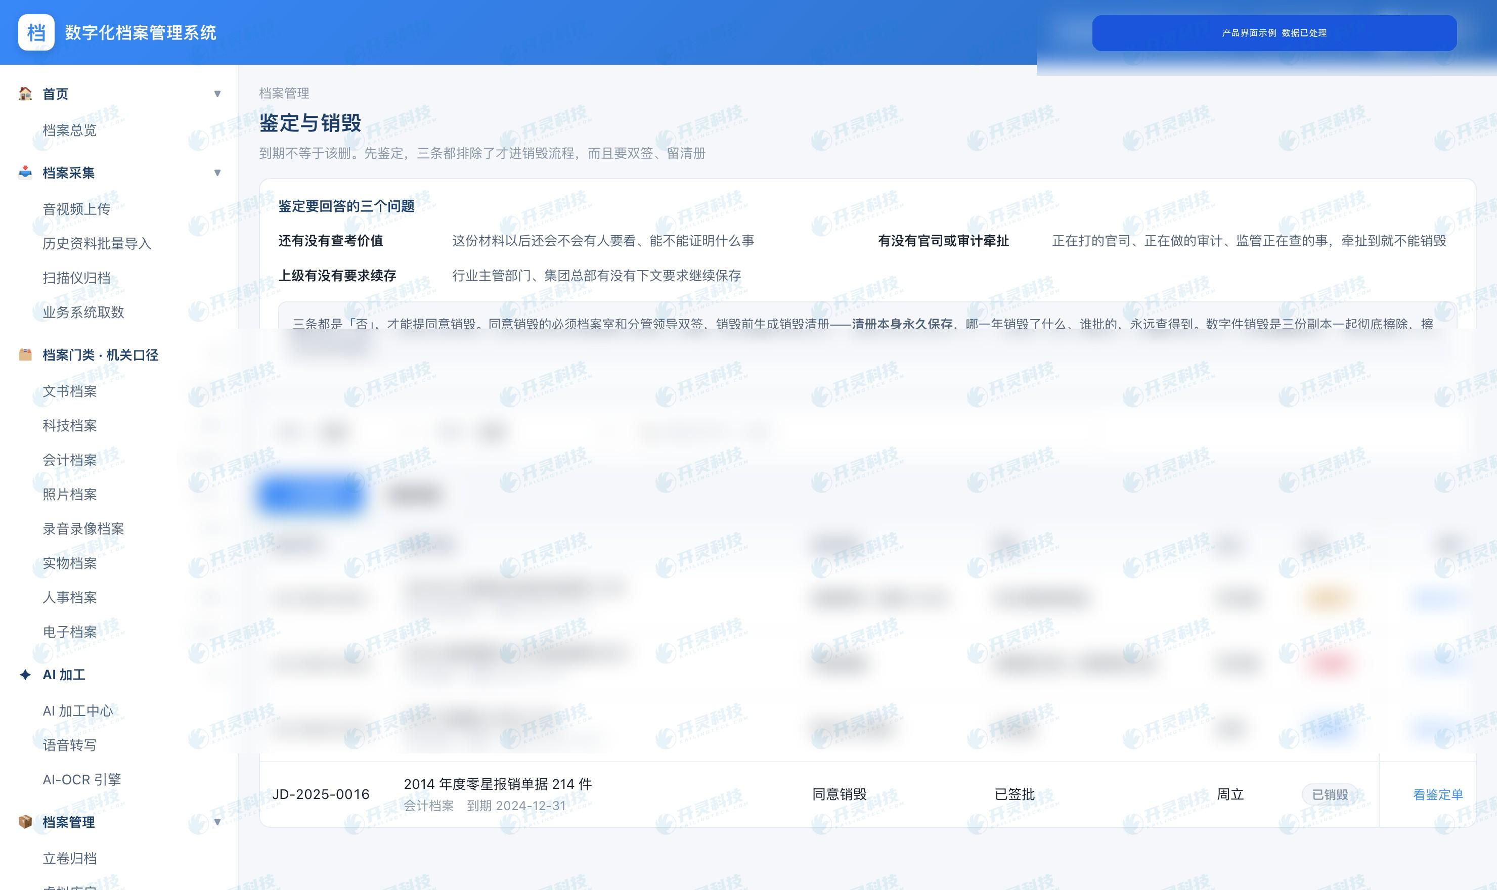The height and width of the screenshot is (890, 1497).
Task: Click the 同意销毁 conclusion cell
Action: pos(839,794)
